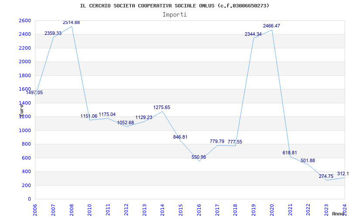This screenshot has height=218, width=349.
Task: Click x-axis year 2015
Action: click(181, 210)
